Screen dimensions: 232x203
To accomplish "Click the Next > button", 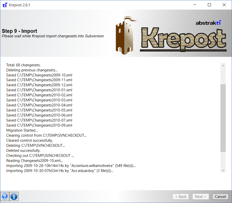I will 201,197.
